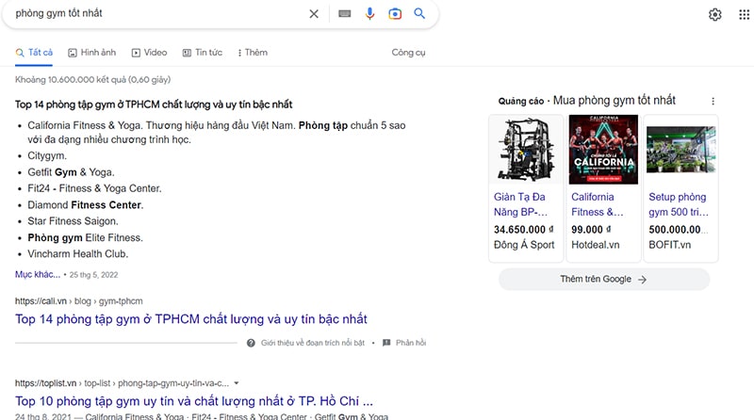Image resolution: width=754 pixels, height=420 pixels.
Task: Open Top 14 phòng tập gym link
Action: click(x=190, y=319)
